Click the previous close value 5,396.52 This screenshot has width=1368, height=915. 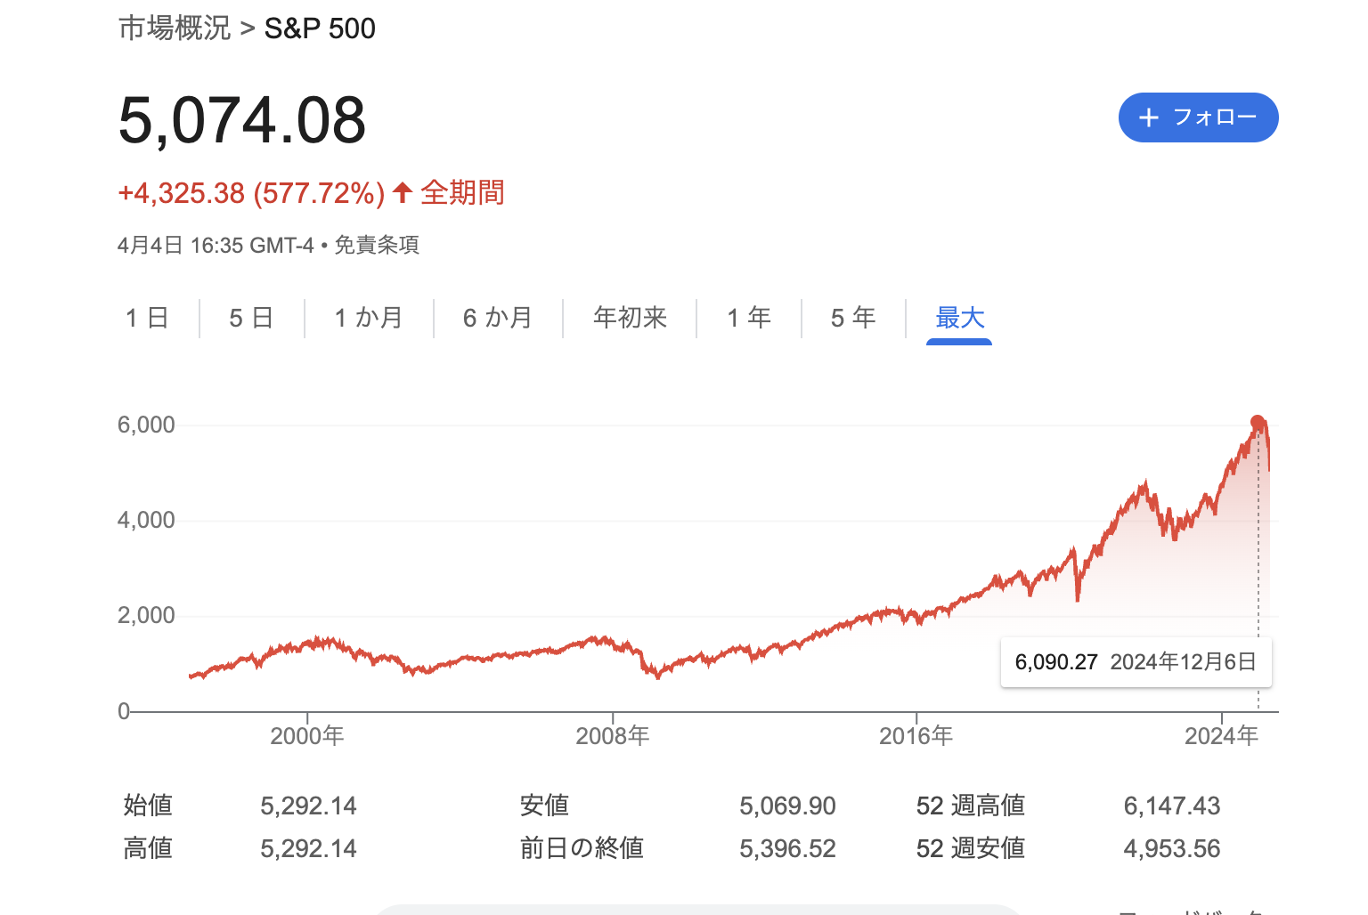coord(787,849)
